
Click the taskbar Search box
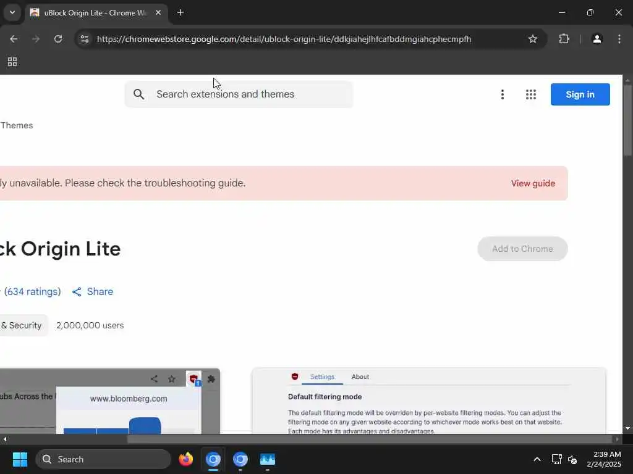[x=103, y=459]
